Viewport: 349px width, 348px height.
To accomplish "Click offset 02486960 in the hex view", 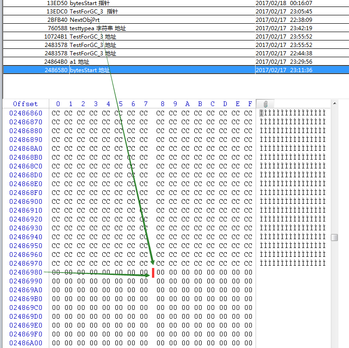I will (26, 254).
